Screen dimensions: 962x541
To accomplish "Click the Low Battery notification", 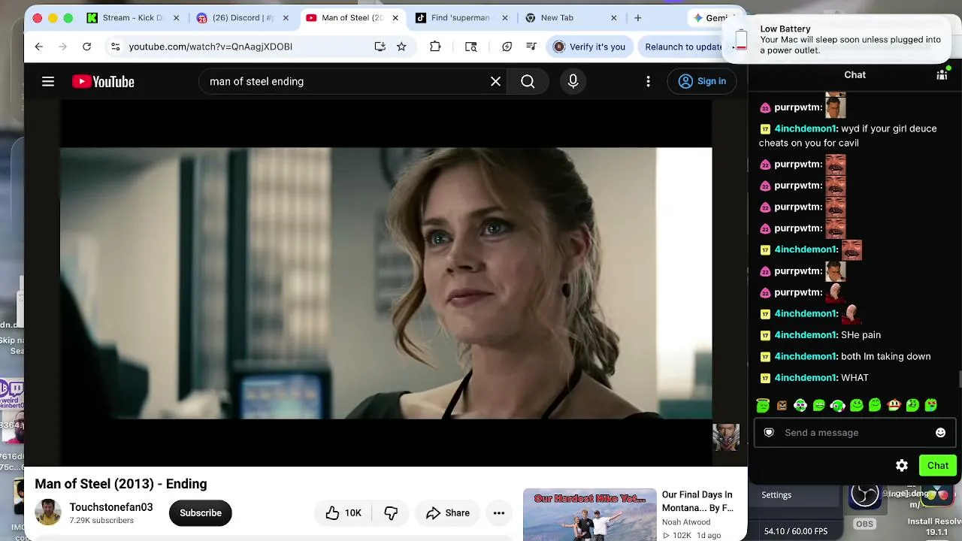I will pyautogui.click(x=836, y=39).
